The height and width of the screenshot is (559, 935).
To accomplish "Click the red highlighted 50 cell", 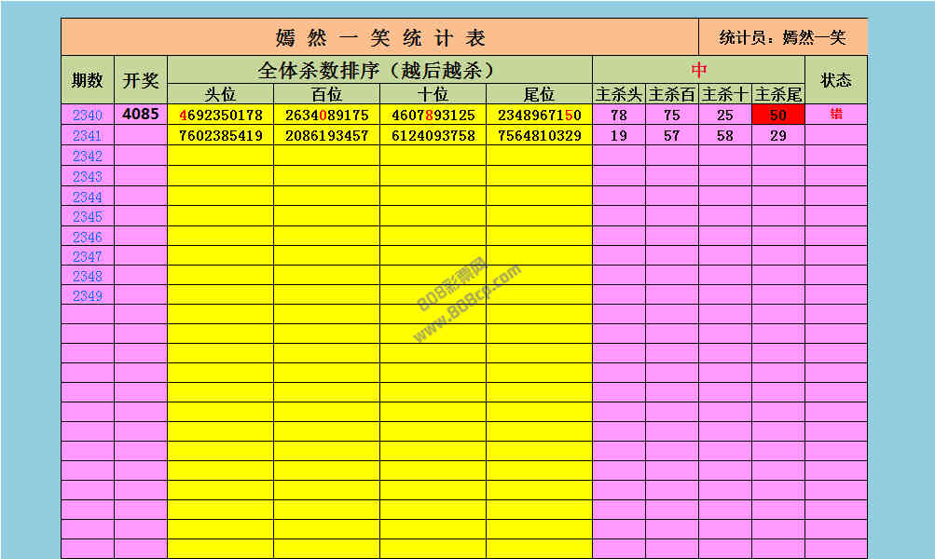I will click(x=778, y=116).
